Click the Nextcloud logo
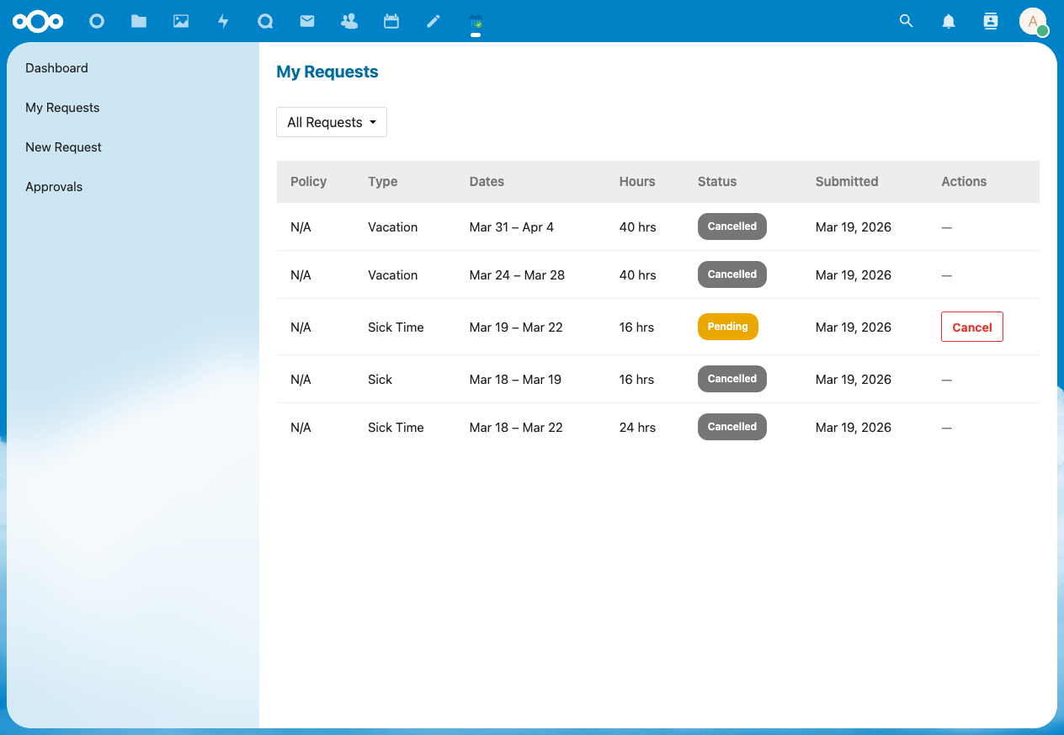1064x735 pixels. click(38, 21)
